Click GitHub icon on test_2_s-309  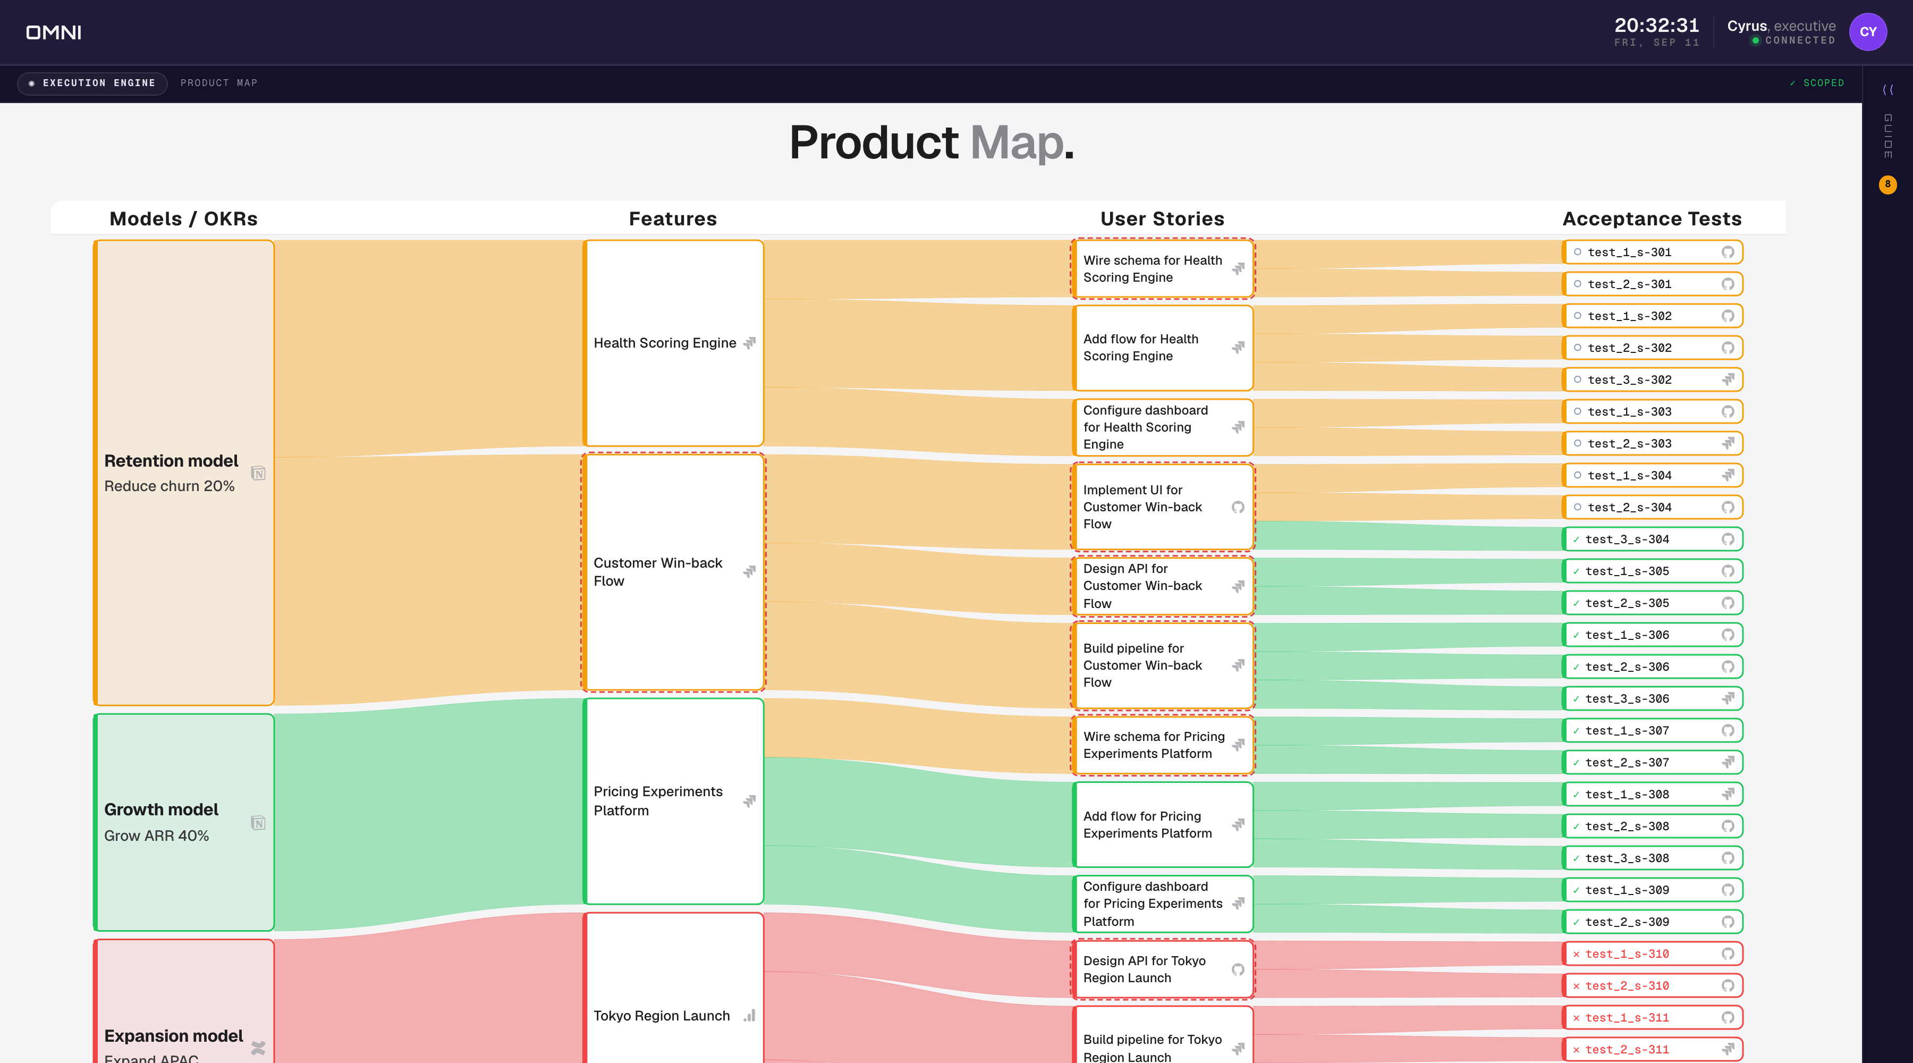coord(1728,922)
